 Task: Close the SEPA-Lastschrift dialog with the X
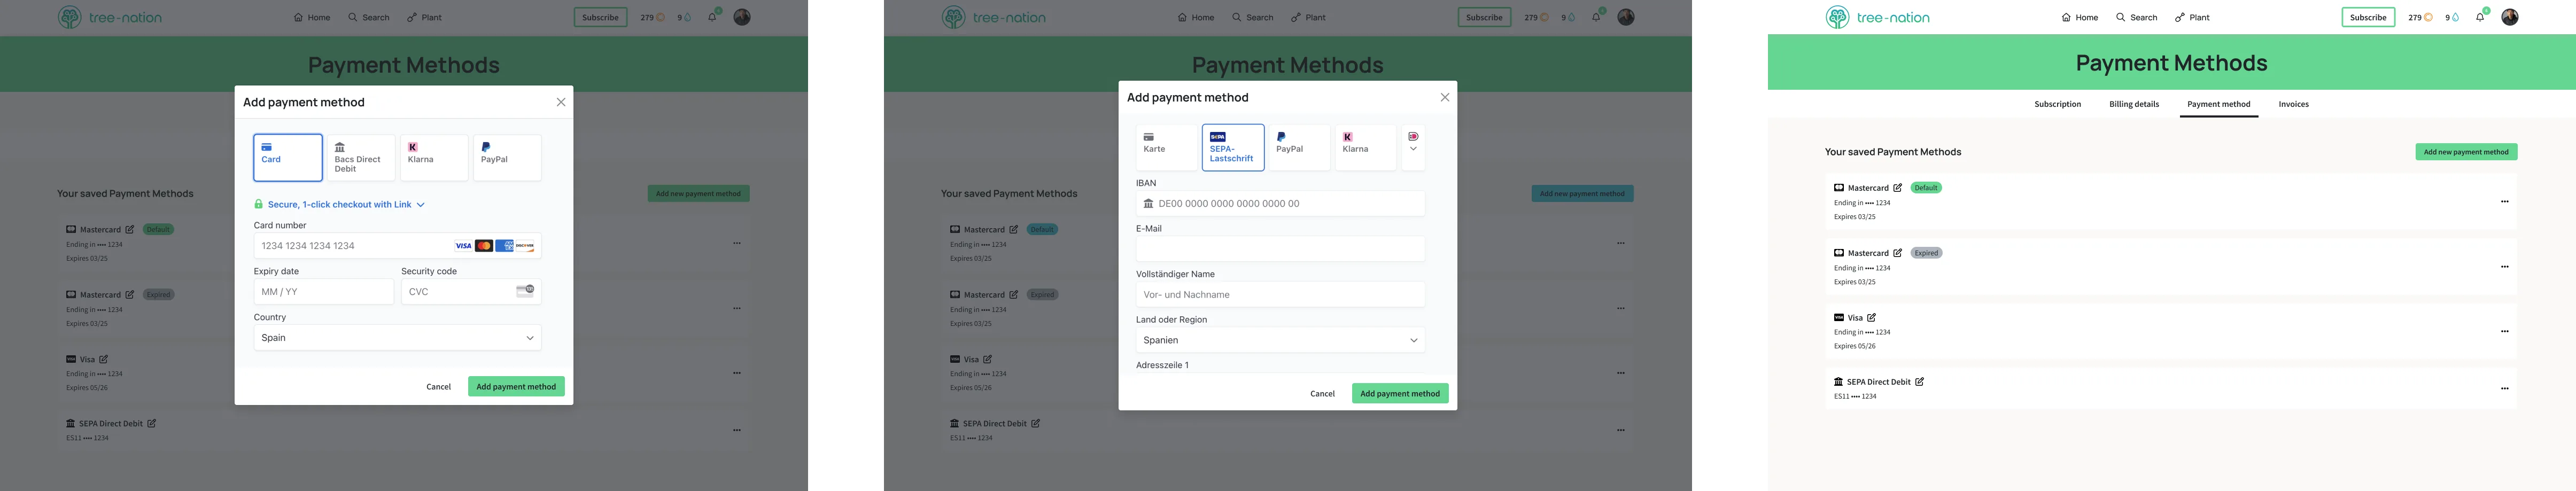(1445, 97)
